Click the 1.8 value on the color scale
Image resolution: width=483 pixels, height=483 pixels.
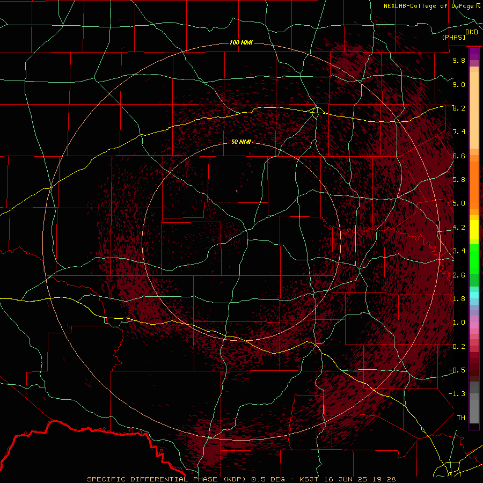click(459, 299)
